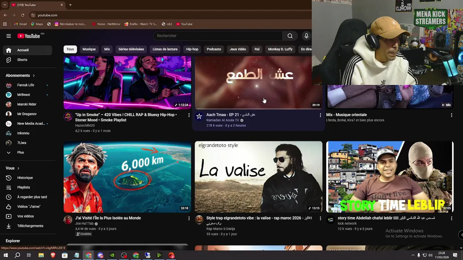Image resolution: width=463 pixels, height=260 pixels.
Task: Click Joe HaTTab channel avatar
Action: click(68, 220)
